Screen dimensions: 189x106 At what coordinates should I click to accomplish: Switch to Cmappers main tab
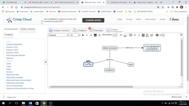tap(79, 30)
